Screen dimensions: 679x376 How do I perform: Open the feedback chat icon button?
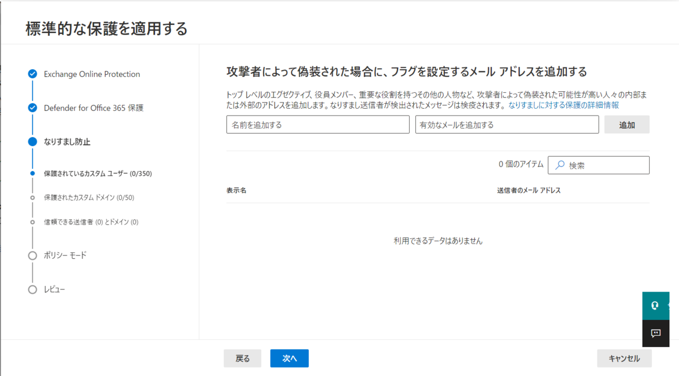tap(656, 334)
